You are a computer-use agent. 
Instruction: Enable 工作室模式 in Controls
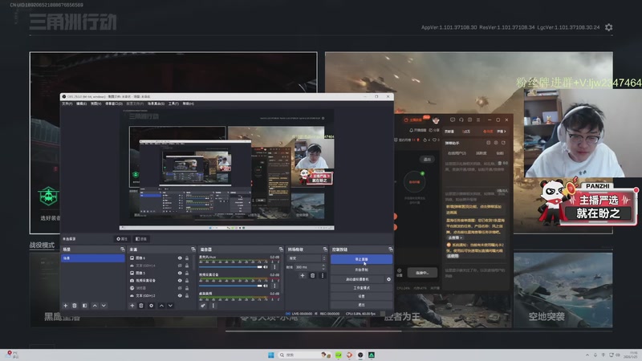pyautogui.click(x=362, y=288)
